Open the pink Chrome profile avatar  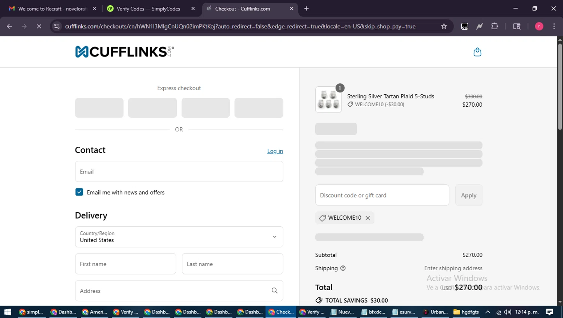(x=539, y=26)
